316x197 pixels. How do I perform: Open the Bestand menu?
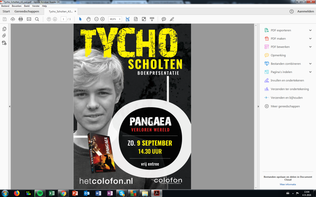coord(5,6)
